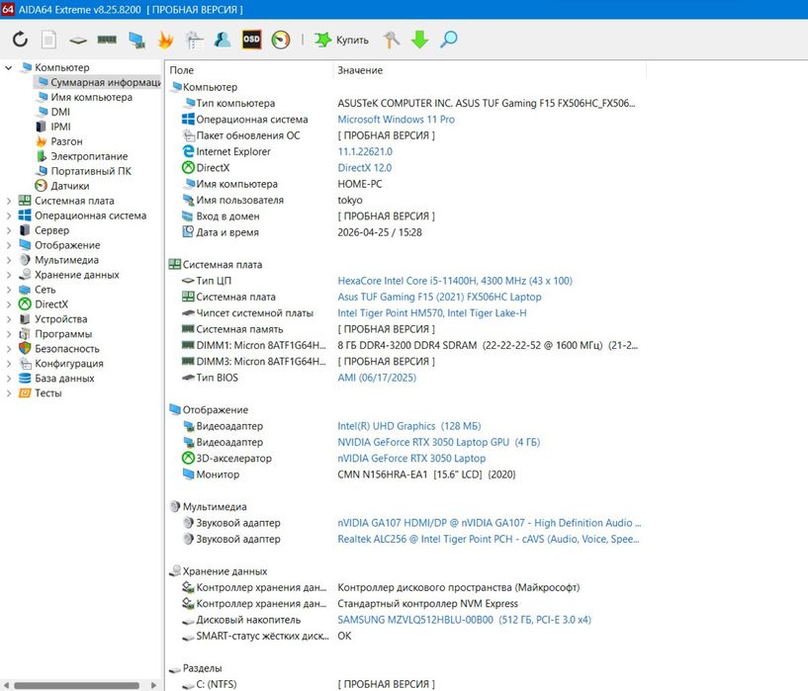
Task: Click the Refresh toolbar icon
Action: tap(20, 40)
